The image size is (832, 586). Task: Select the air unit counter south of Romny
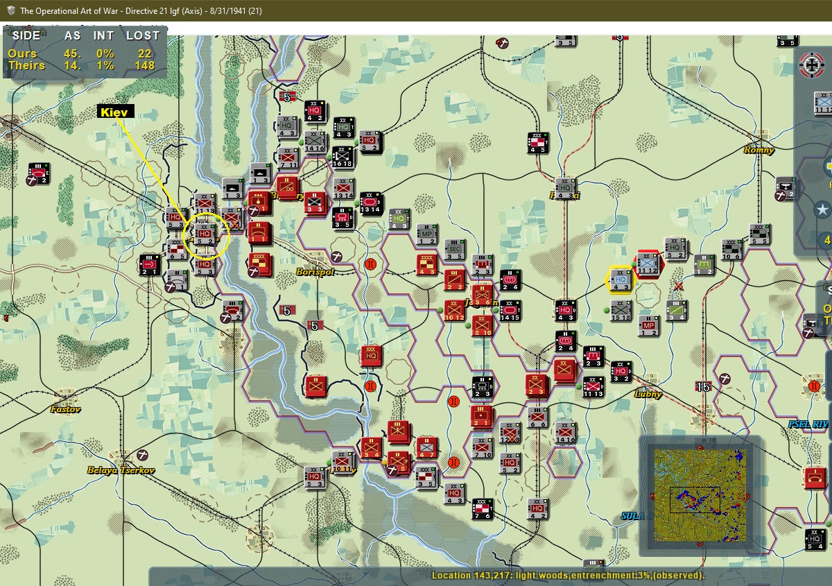coord(787,188)
